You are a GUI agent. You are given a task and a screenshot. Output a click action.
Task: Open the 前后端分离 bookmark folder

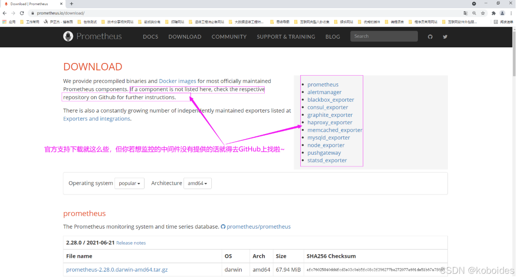149,22
